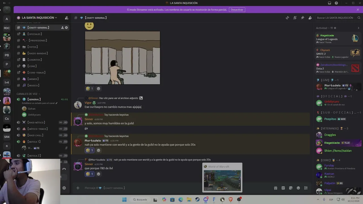Click invite people icon beside server name

click(66, 18)
